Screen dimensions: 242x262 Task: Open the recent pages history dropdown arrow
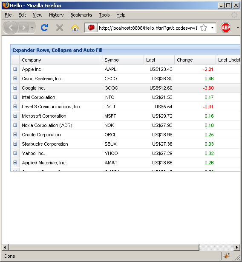coord(32,28)
